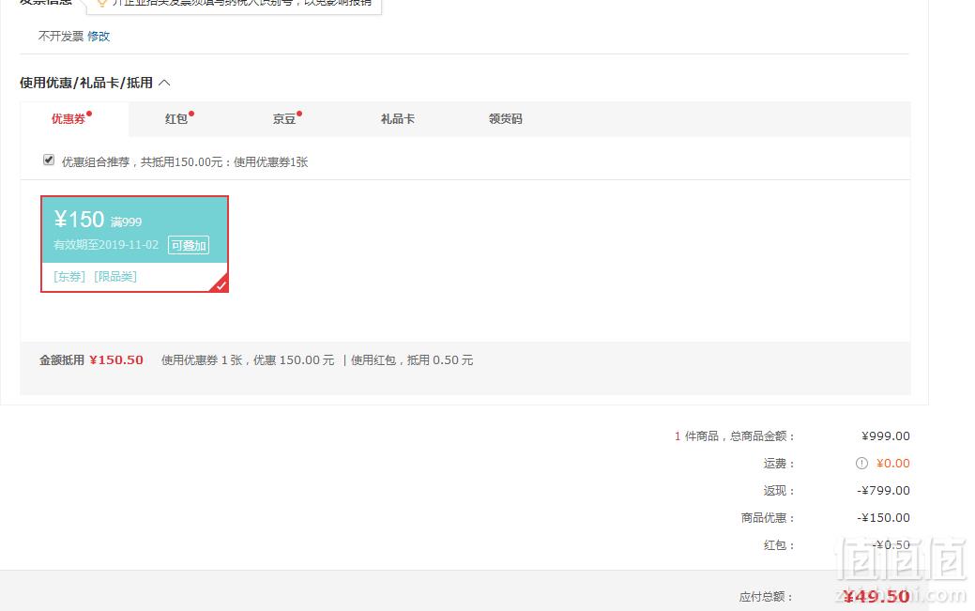
Task: Go to the 礼品卡 tab
Action: pyautogui.click(x=397, y=118)
